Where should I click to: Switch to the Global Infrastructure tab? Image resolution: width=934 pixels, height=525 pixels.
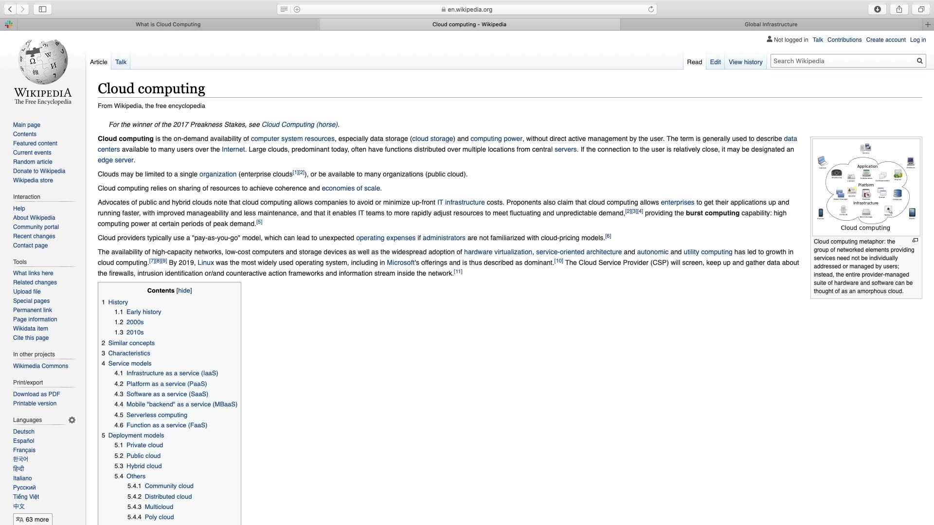[771, 24]
